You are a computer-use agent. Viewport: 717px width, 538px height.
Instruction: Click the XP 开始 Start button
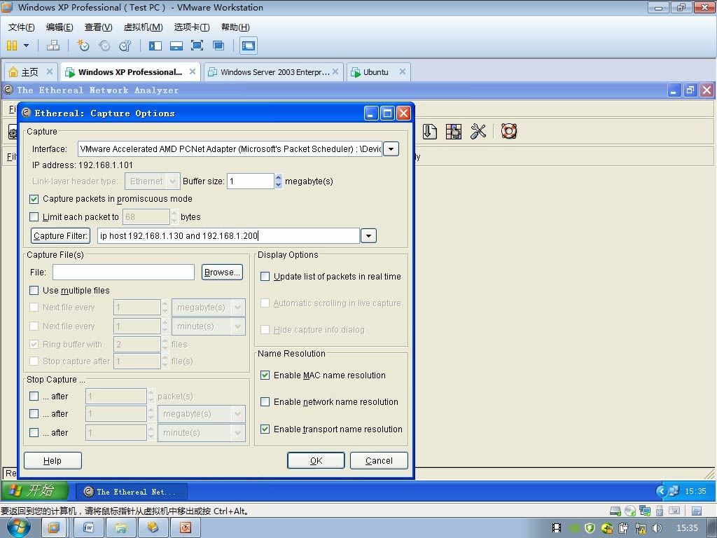[35, 491]
